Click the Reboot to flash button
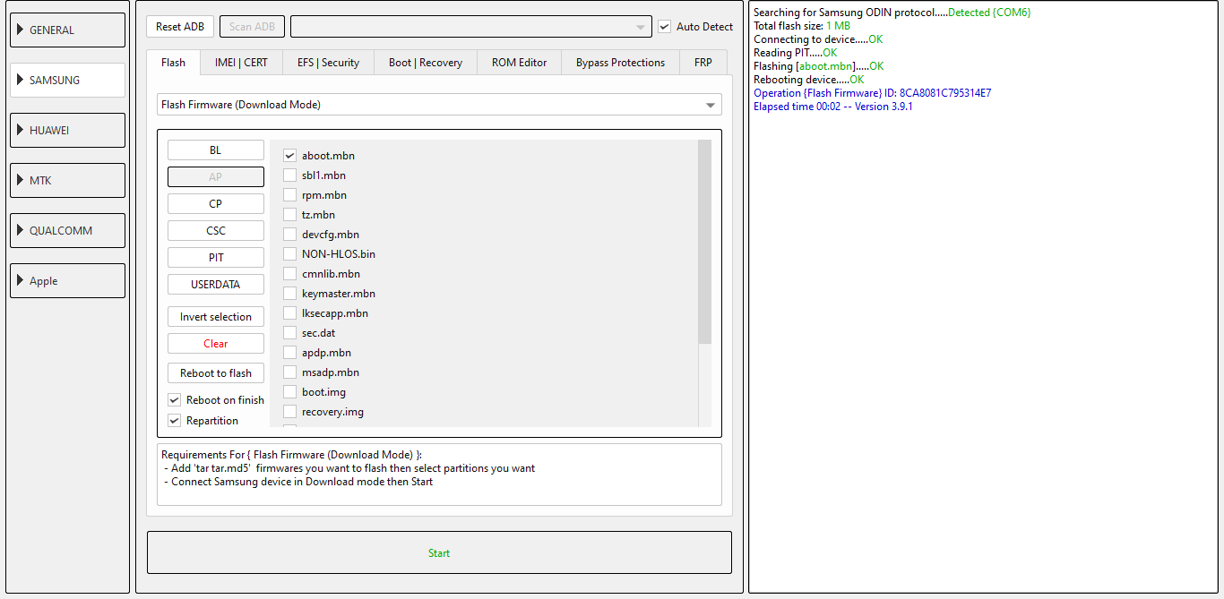The image size is (1224, 599). click(216, 373)
